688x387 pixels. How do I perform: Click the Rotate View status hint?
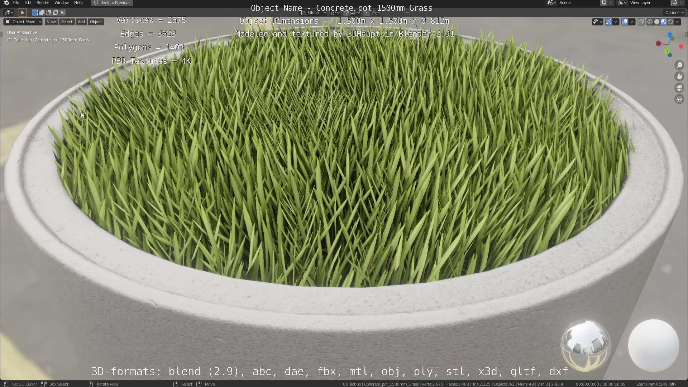104,384
